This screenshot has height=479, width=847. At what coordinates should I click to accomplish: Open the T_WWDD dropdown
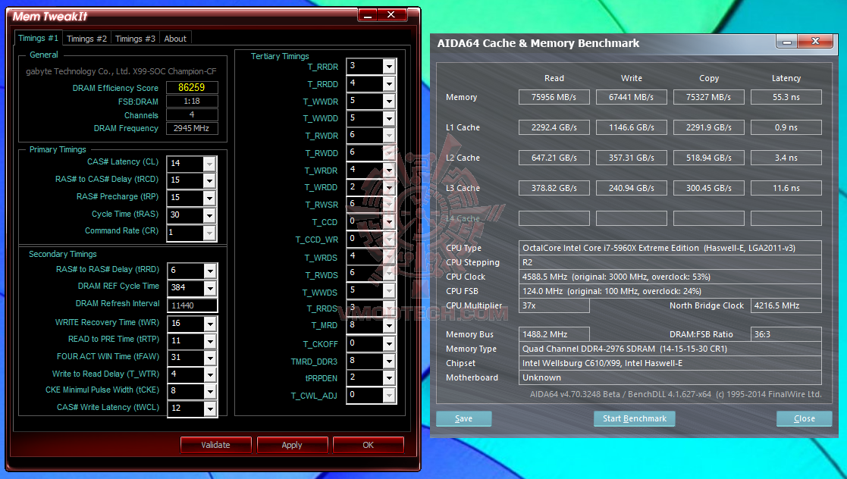point(389,118)
